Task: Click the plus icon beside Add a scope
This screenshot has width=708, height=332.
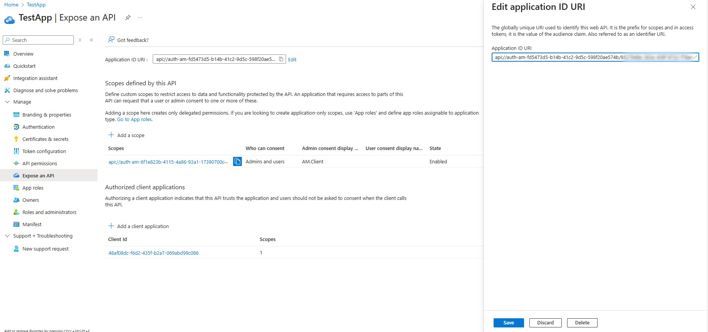Action: (x=111, y=135)
